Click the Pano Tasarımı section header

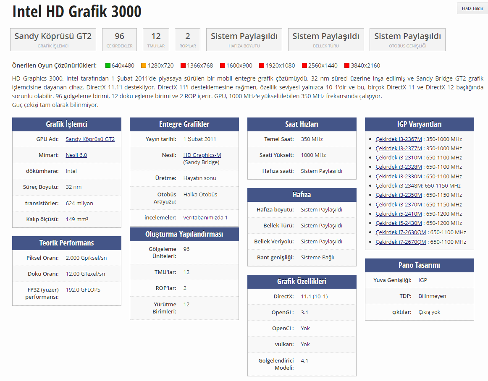[420, 265]
